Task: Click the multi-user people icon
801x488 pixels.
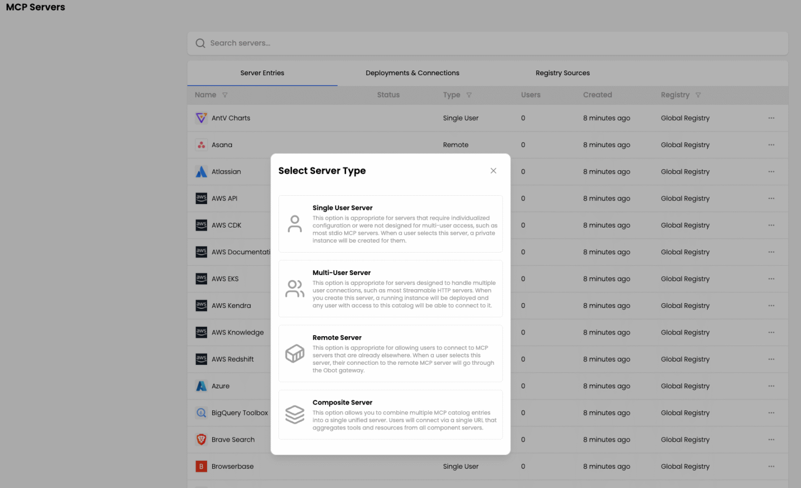Action: point(295,289)
